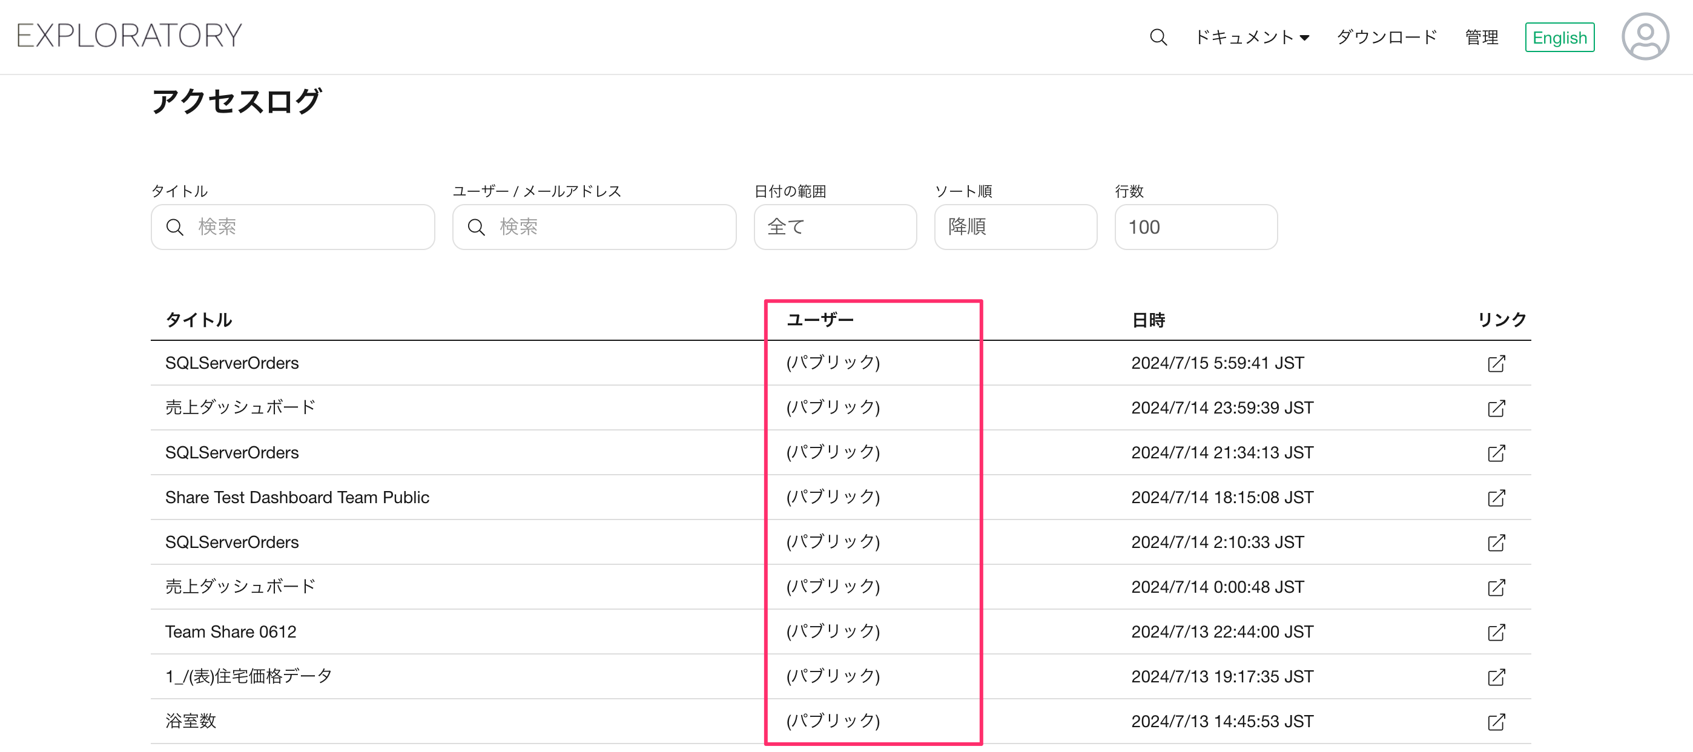This screenshot has height=752, width=1693.
Task: Open link icon for SQLServerOrders 2024/7/15 5:59:41
Action: 1496,363
